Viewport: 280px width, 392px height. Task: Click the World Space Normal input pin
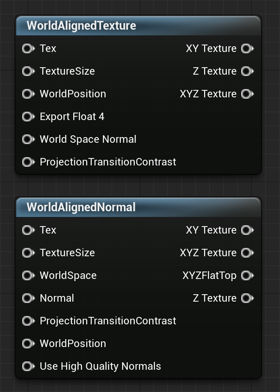[28, 139]
